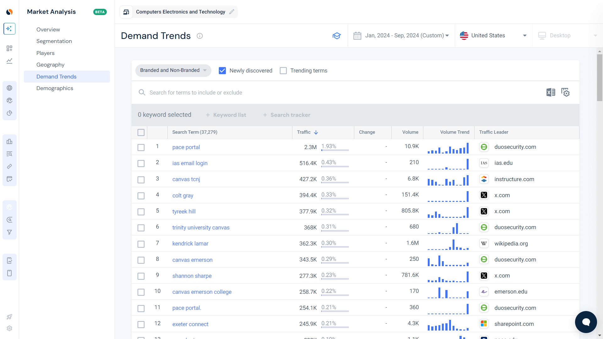Click the terms search input field
Image resolution: width=603 pixels, height=339 pixels.
coord(251,92)
